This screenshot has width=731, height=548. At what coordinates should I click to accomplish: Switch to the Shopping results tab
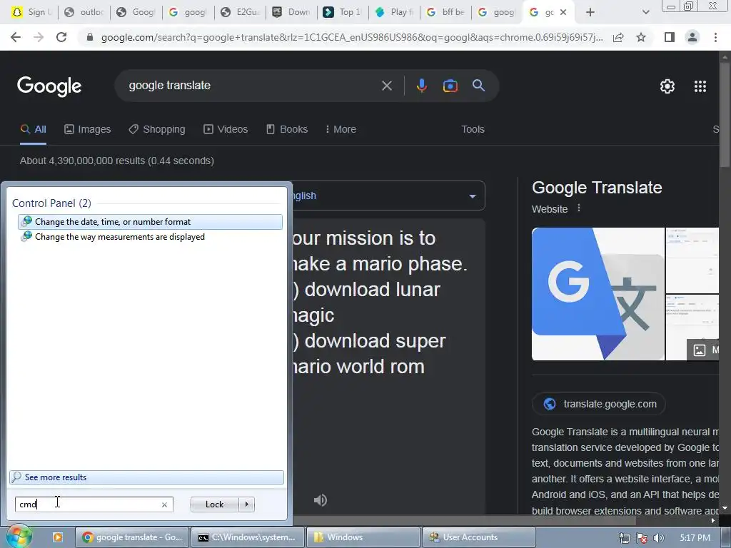click(x=157, y=129)
